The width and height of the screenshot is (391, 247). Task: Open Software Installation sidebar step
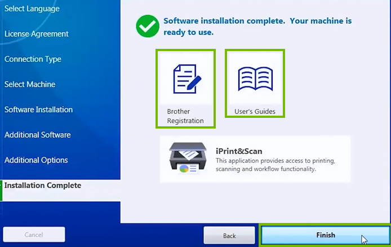tap(38, 109)
